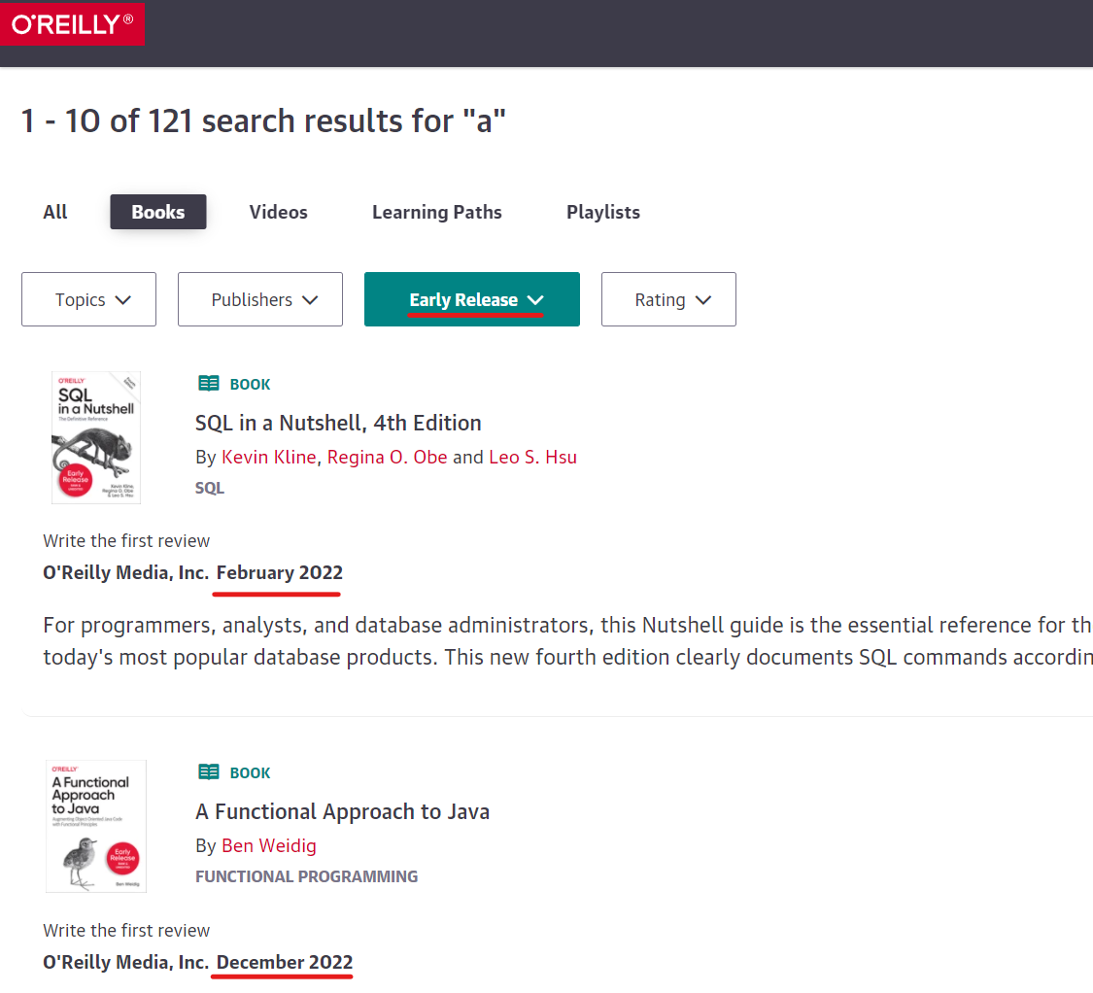Expand the Early Release filter dropdown
Screen dimensions: 1093x993
click(x=472, y=299)
